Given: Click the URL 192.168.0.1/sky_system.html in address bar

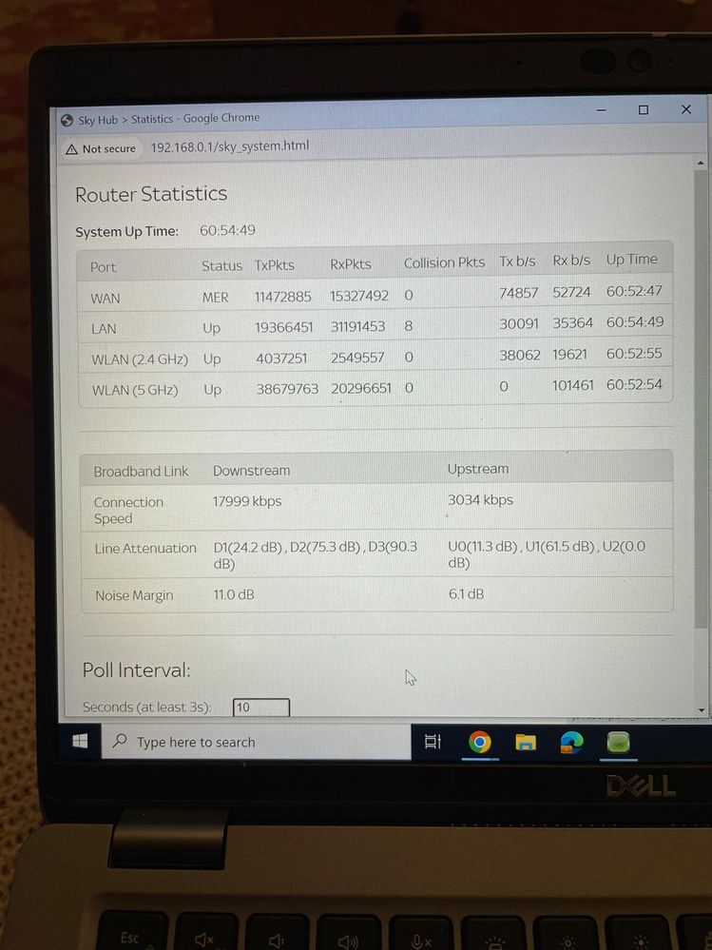Looking at the screenshot, I should tap(229, 146).
